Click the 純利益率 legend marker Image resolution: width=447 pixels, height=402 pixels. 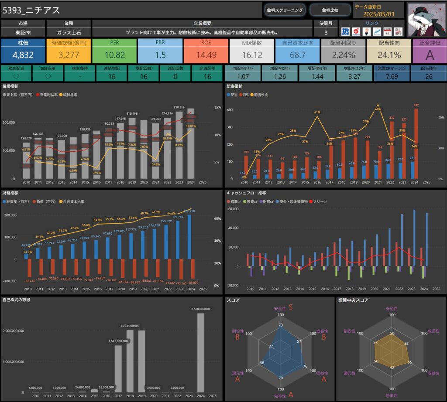click(x=61, y=95)
